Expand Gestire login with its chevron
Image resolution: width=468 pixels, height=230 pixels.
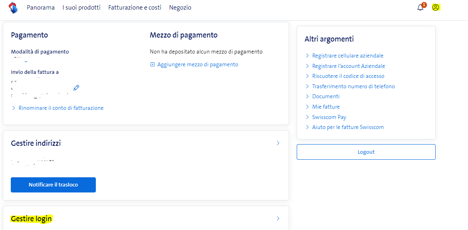point(278,218)
